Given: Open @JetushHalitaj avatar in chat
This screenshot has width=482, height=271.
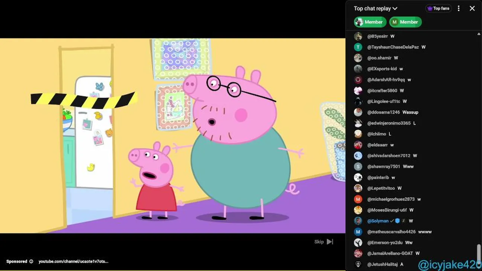Looking at the screenshot, I should coord(358,264).
